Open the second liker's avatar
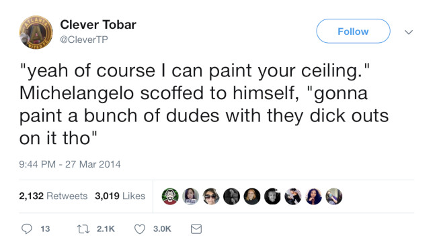 click(191, 196)
